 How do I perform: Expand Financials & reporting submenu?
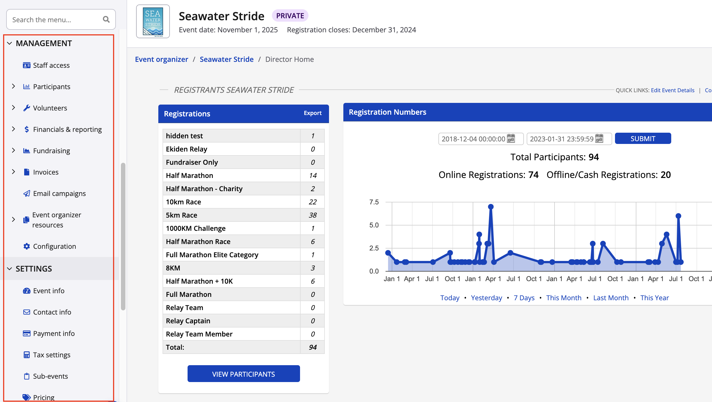13,129
